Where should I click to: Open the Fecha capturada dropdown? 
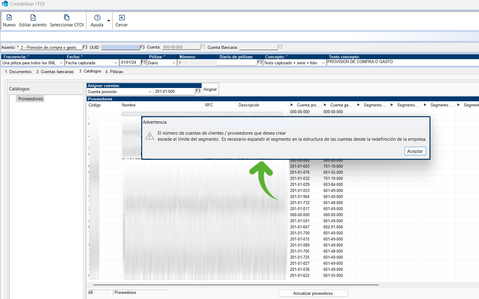tap(116, 63)
